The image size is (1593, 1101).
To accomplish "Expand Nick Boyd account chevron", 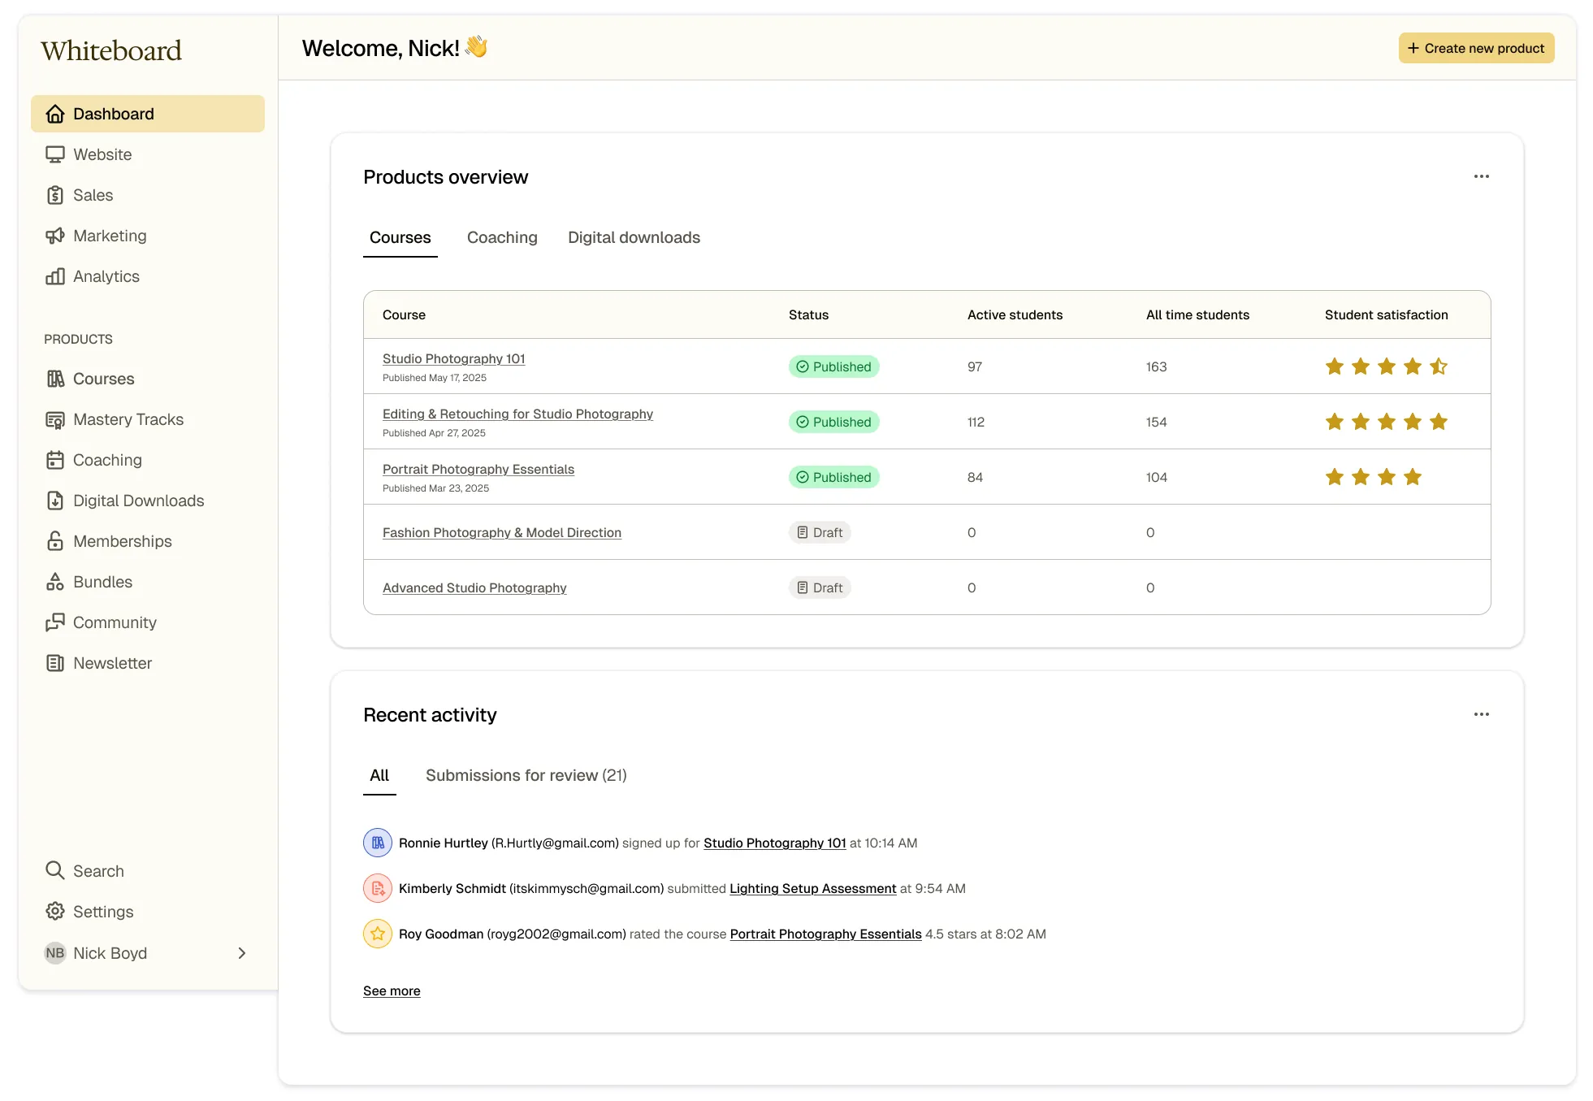I will (x=241, y=953).
